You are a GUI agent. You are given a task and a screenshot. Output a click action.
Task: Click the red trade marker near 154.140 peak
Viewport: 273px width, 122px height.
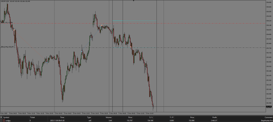click(102, 25)
